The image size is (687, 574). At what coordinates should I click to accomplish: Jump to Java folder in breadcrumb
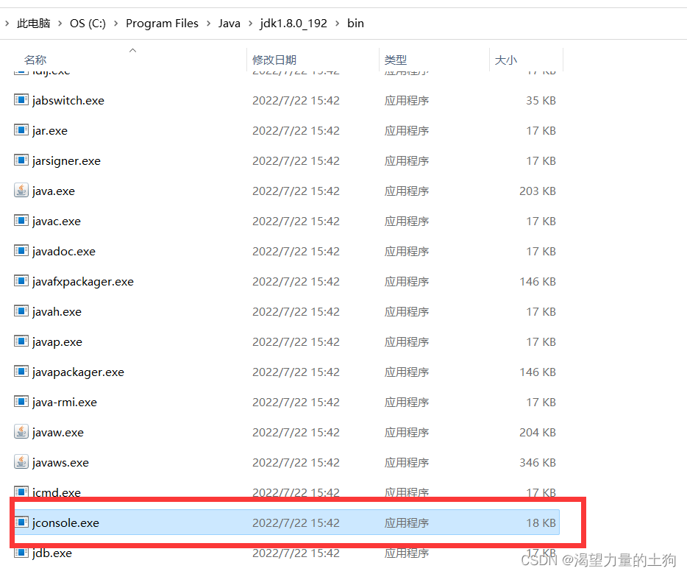pyautogui.click(x=229, y=24)
